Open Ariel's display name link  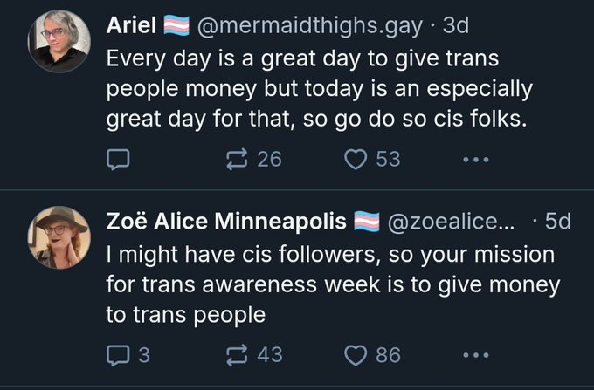click(x=131, y=26)
